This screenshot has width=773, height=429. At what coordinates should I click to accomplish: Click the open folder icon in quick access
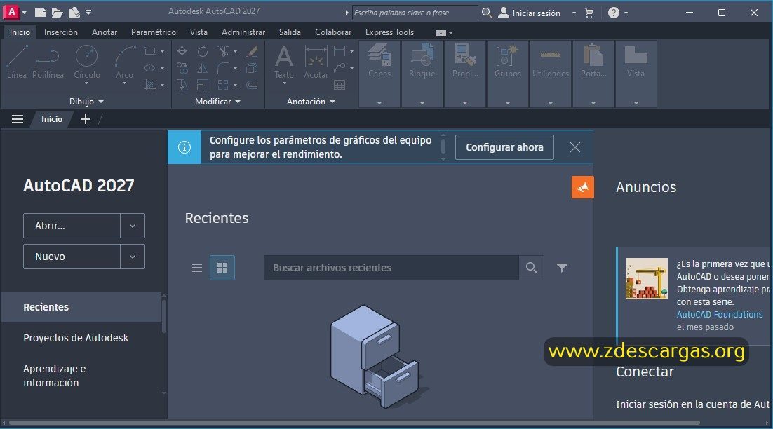tap(58, 13)
